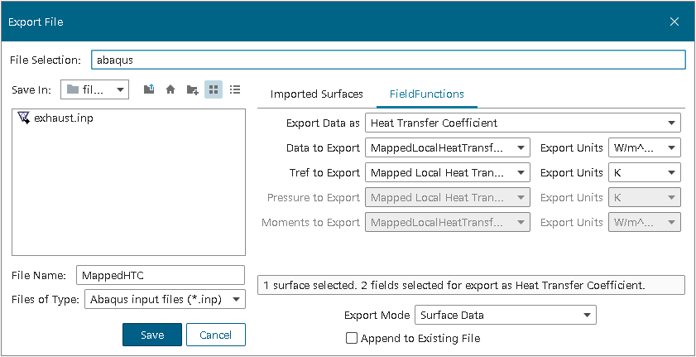Select the exhaust.inp file icon

pos(23,118)
